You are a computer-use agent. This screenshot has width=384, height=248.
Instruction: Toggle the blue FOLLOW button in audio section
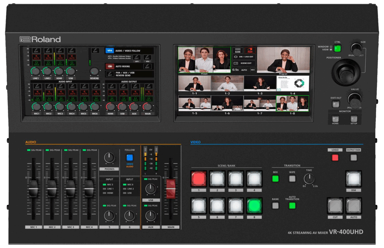130,158
